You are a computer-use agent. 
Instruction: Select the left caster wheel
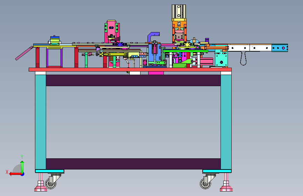(x=51, y=183)
